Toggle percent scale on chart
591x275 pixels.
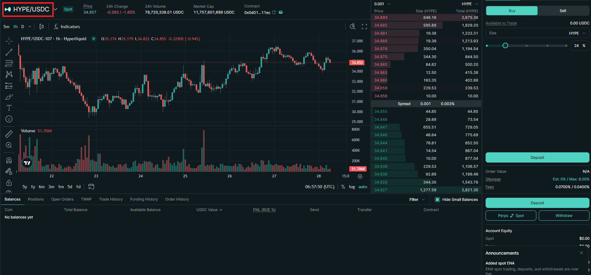pos(343,187)
